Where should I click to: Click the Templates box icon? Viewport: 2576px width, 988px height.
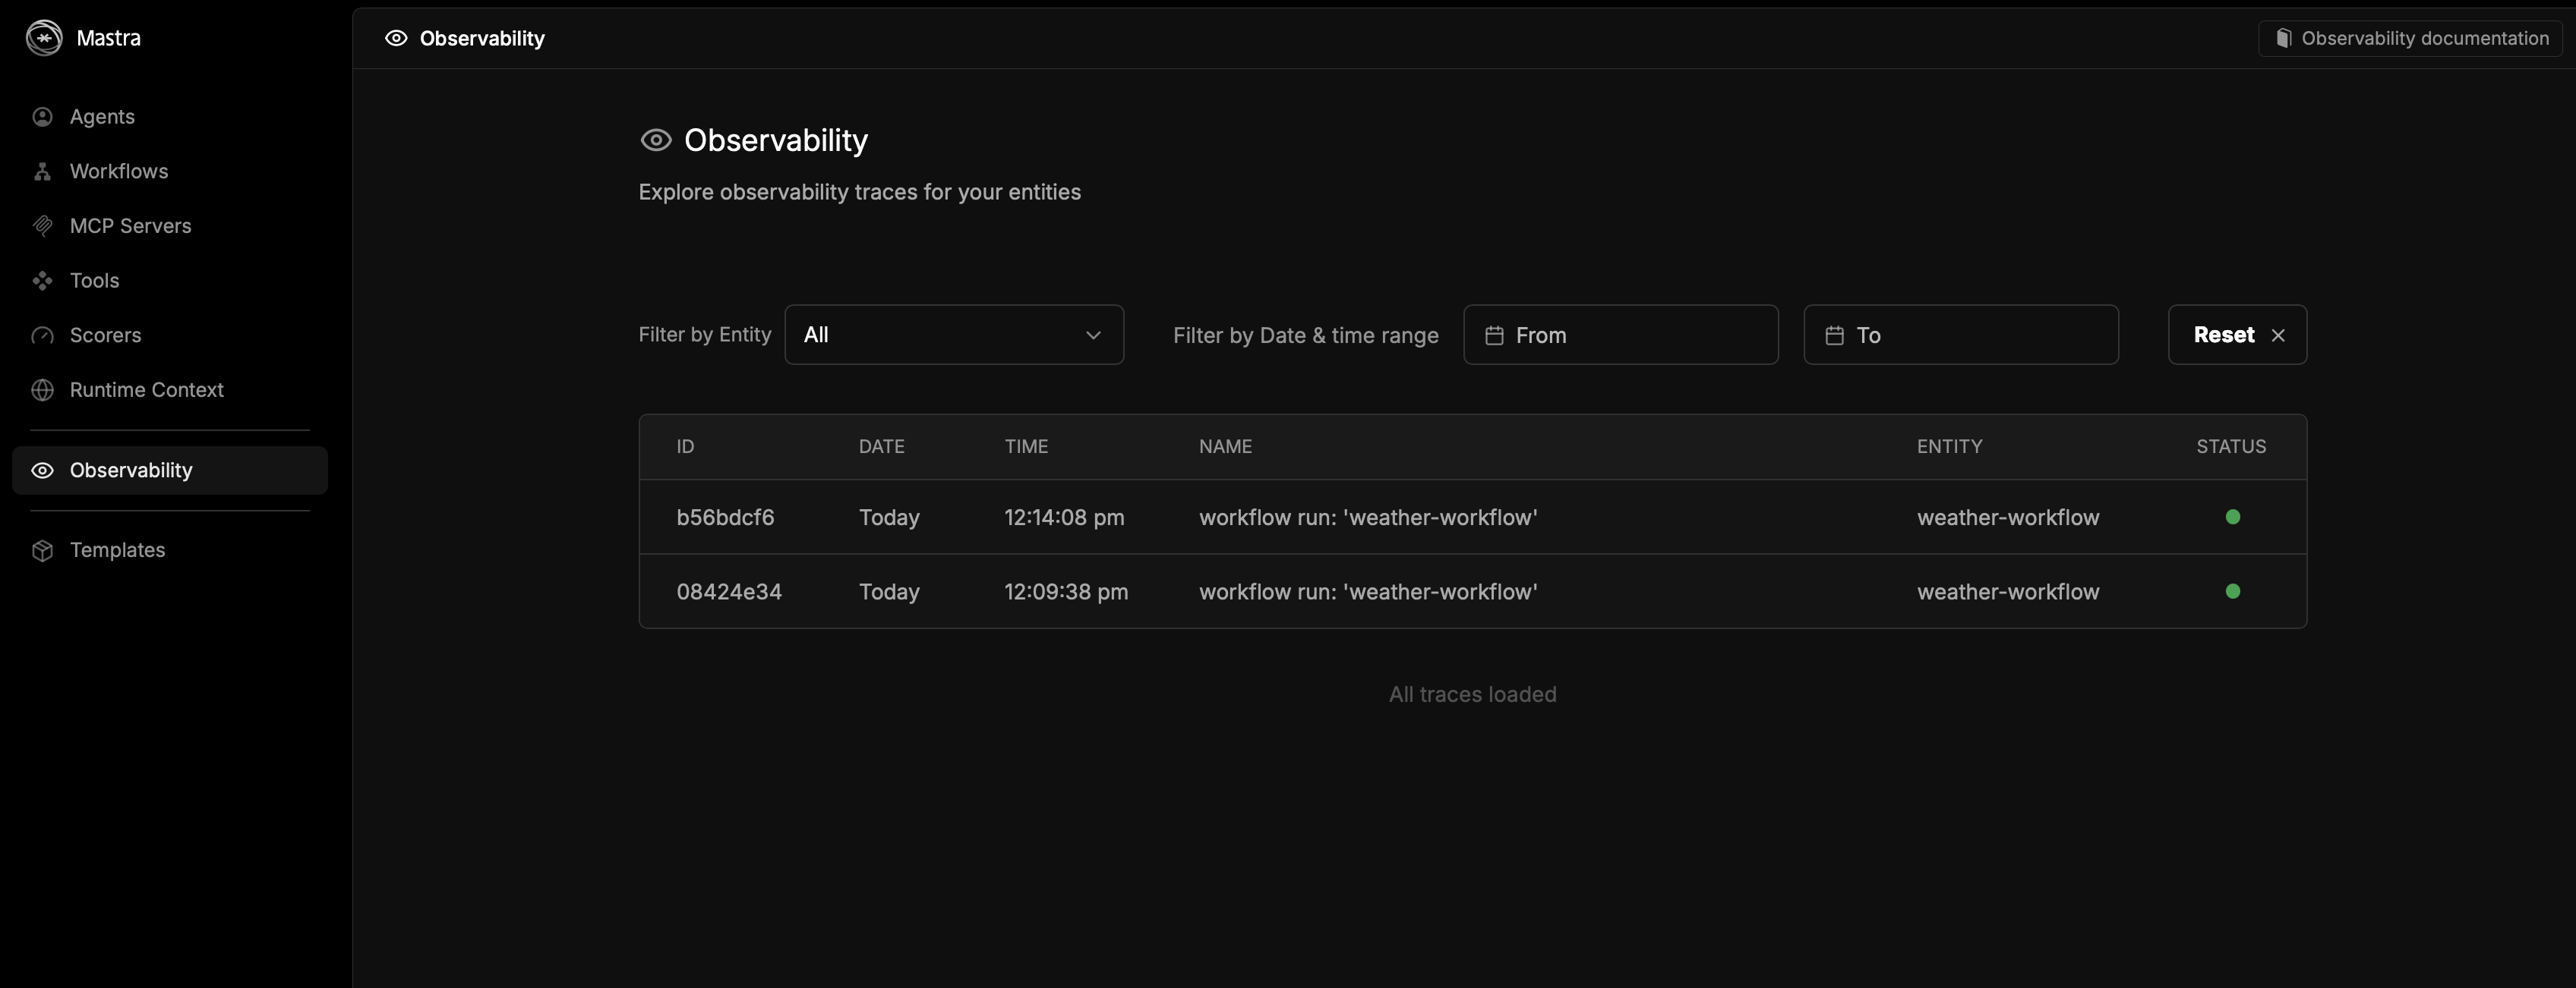[x=42, y=550]
